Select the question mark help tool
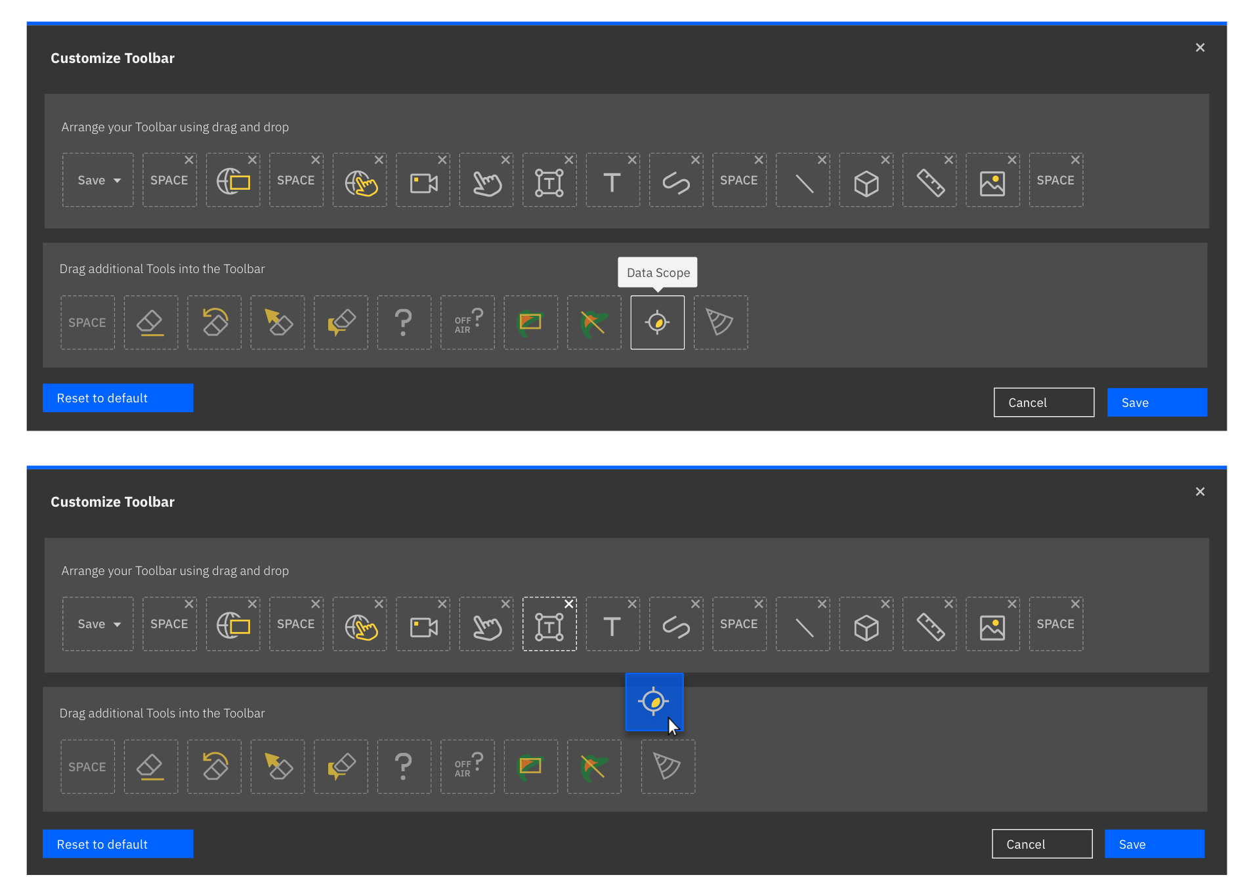1255x894 pixels. click(x=404, y=322)
